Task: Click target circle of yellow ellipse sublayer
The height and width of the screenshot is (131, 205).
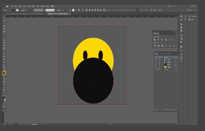Action: (176, 67)
